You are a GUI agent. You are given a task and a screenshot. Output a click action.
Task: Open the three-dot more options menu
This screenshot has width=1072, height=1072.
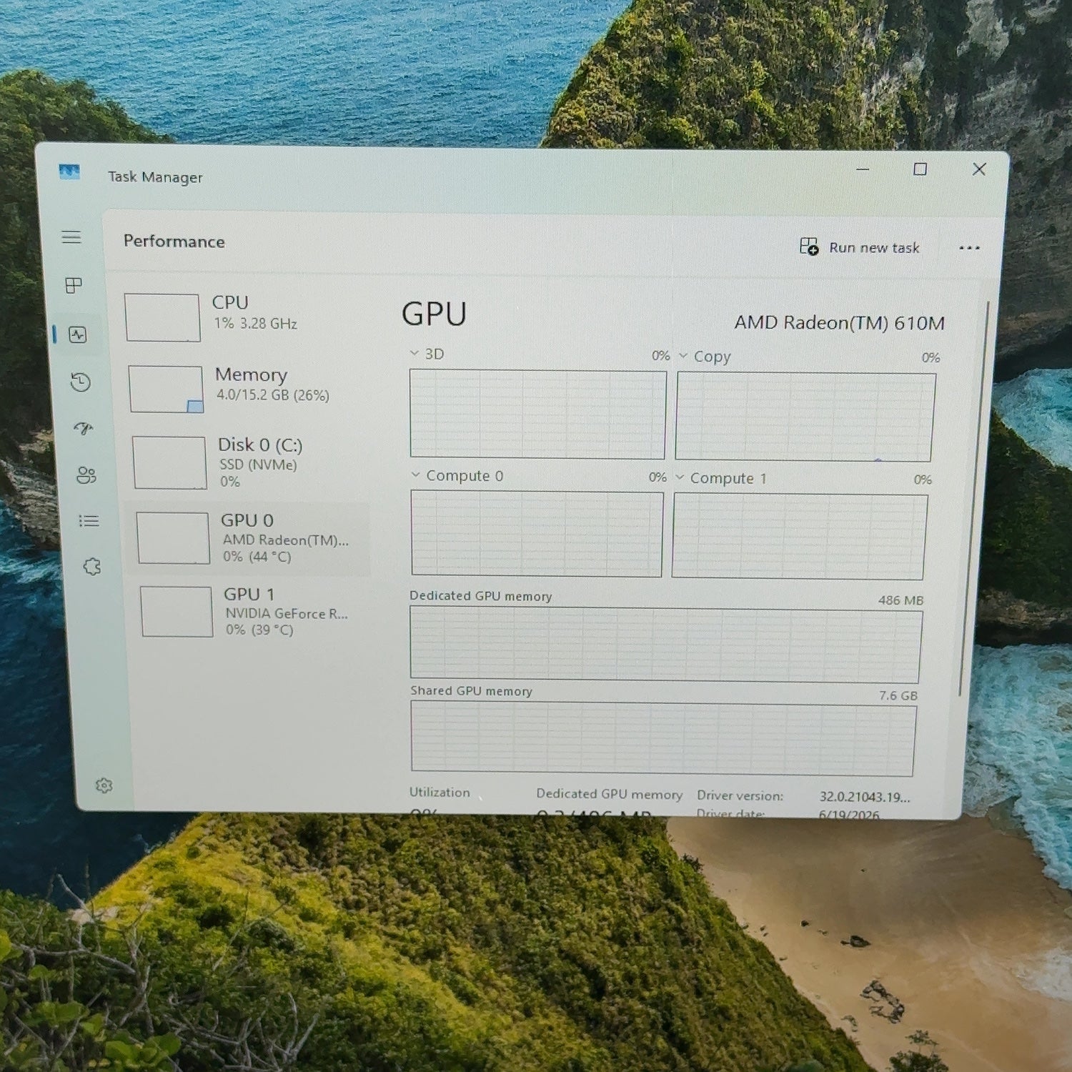(969, 248)
